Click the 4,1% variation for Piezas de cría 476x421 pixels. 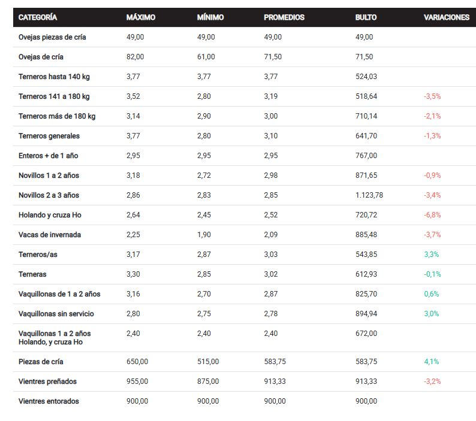coord(431,362)
